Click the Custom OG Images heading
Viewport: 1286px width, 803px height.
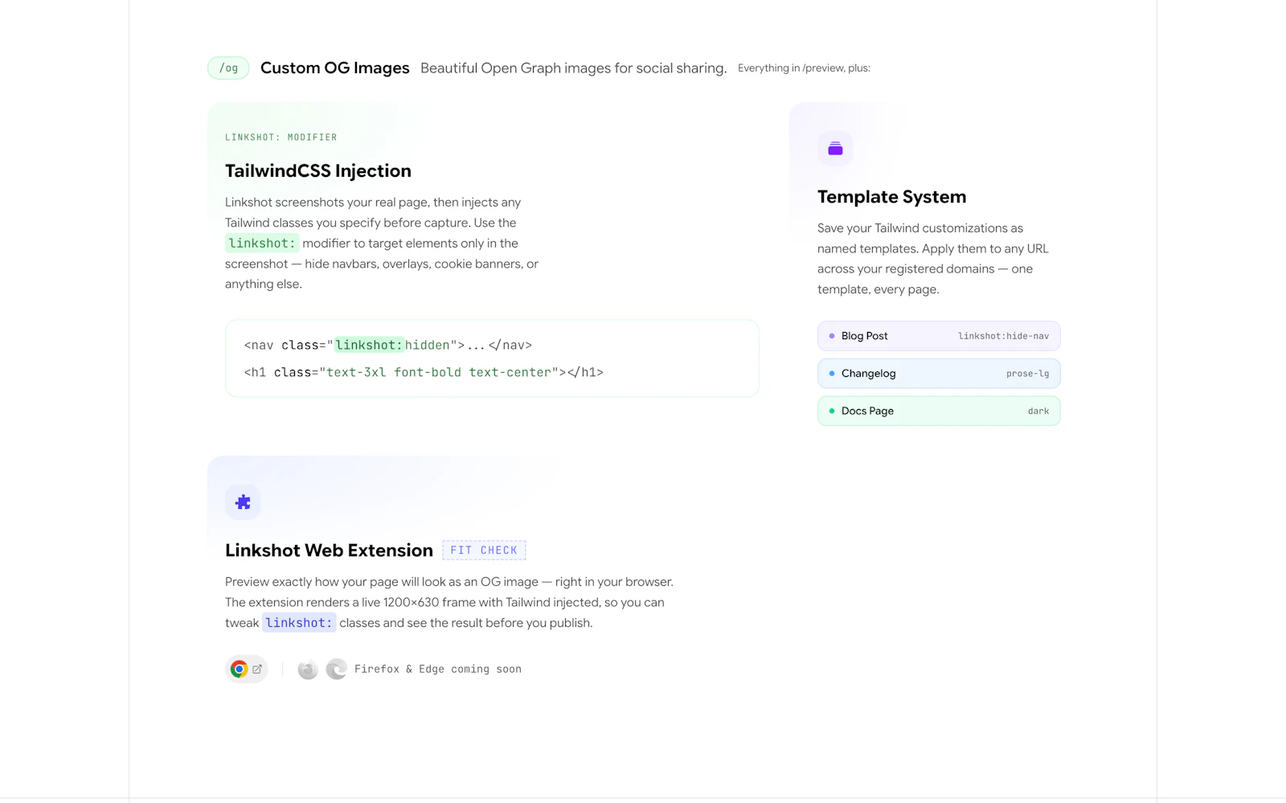tap(335, 68)
